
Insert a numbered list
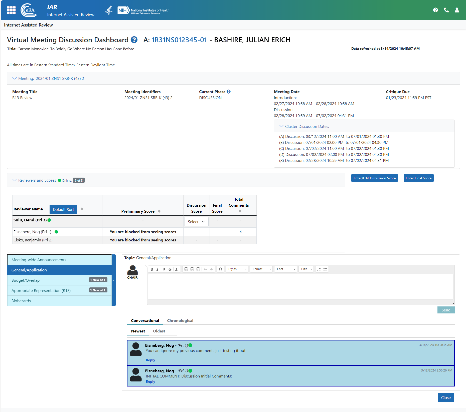(x=319, y=269)
